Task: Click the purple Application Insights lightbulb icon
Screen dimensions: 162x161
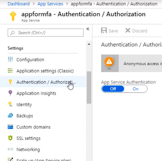Action: pos(10,93)
